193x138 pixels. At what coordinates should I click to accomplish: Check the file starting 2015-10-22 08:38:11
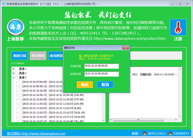(20, 86)
